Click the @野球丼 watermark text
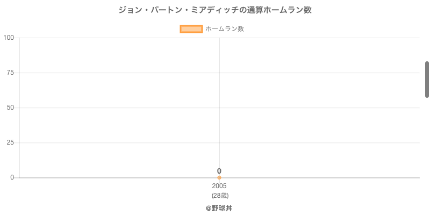The height and width of the screenshot is (215, 430). (x=219, y=209)
